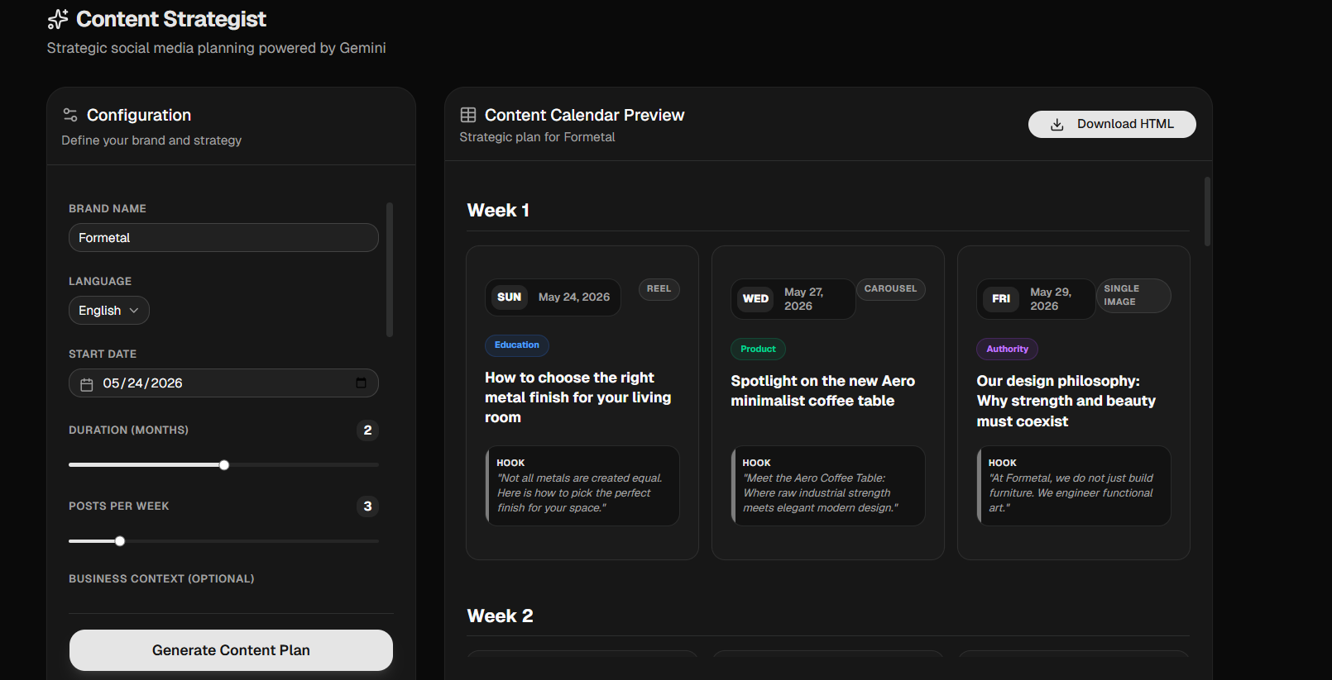Image resolution: width=1332 pixels, height=680 pixels.
Task: Click the FRI day badge
Action: click(1001, 299)
